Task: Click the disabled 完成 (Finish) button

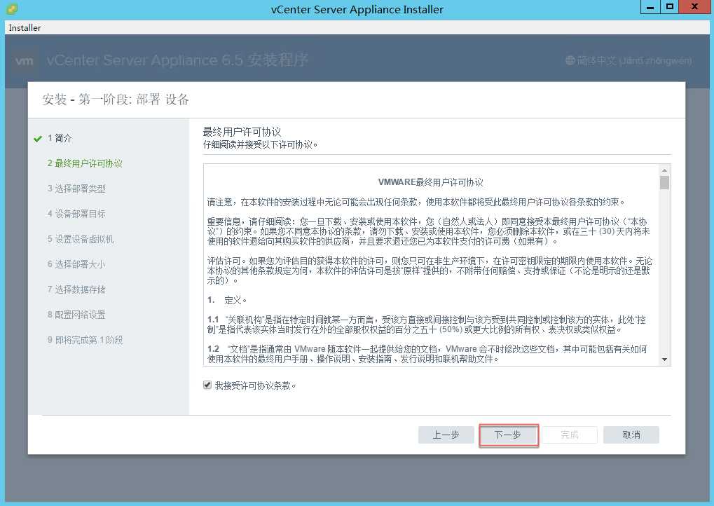Action: tap(570, 435)
